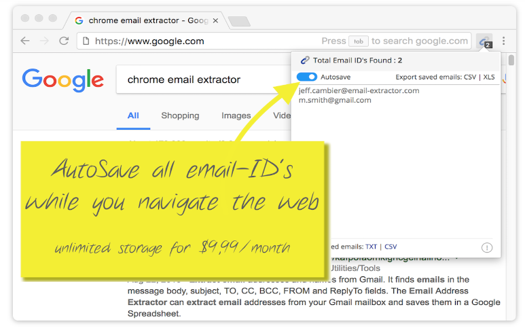The height and width of the screenshot is (328, 525).
Task: Open the Email Extractor extension icon
Action: pyautogui.click(x=484, y=41)
